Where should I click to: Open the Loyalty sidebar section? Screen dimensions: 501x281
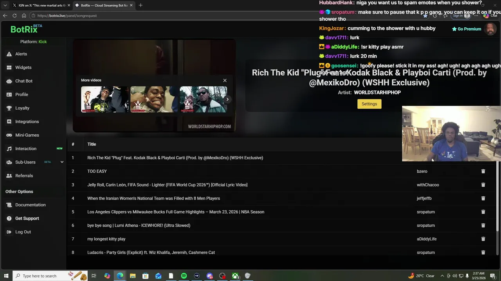pos(22,108)
